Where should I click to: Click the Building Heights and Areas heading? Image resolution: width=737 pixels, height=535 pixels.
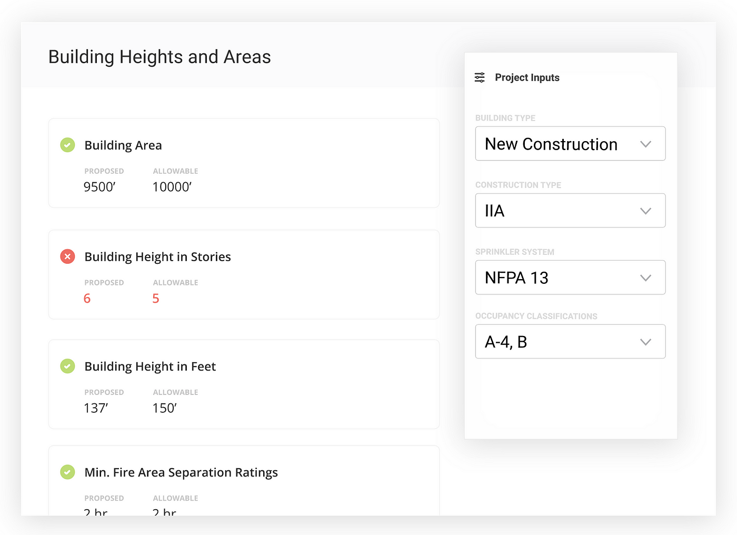point(160,57)
